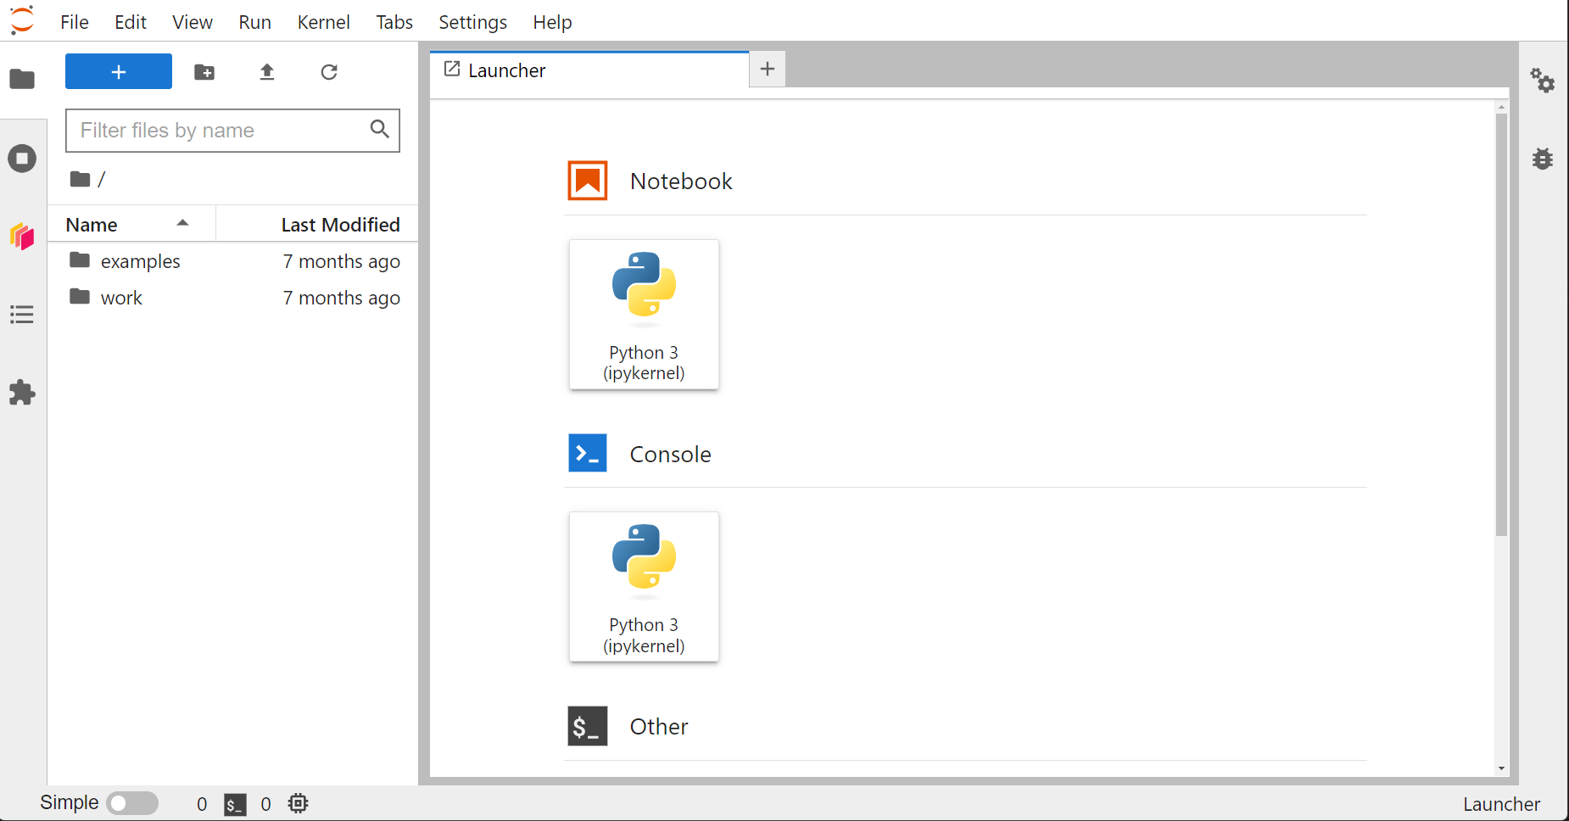
Task: Sort files by Last Modified column
Action: pos(339,225)
